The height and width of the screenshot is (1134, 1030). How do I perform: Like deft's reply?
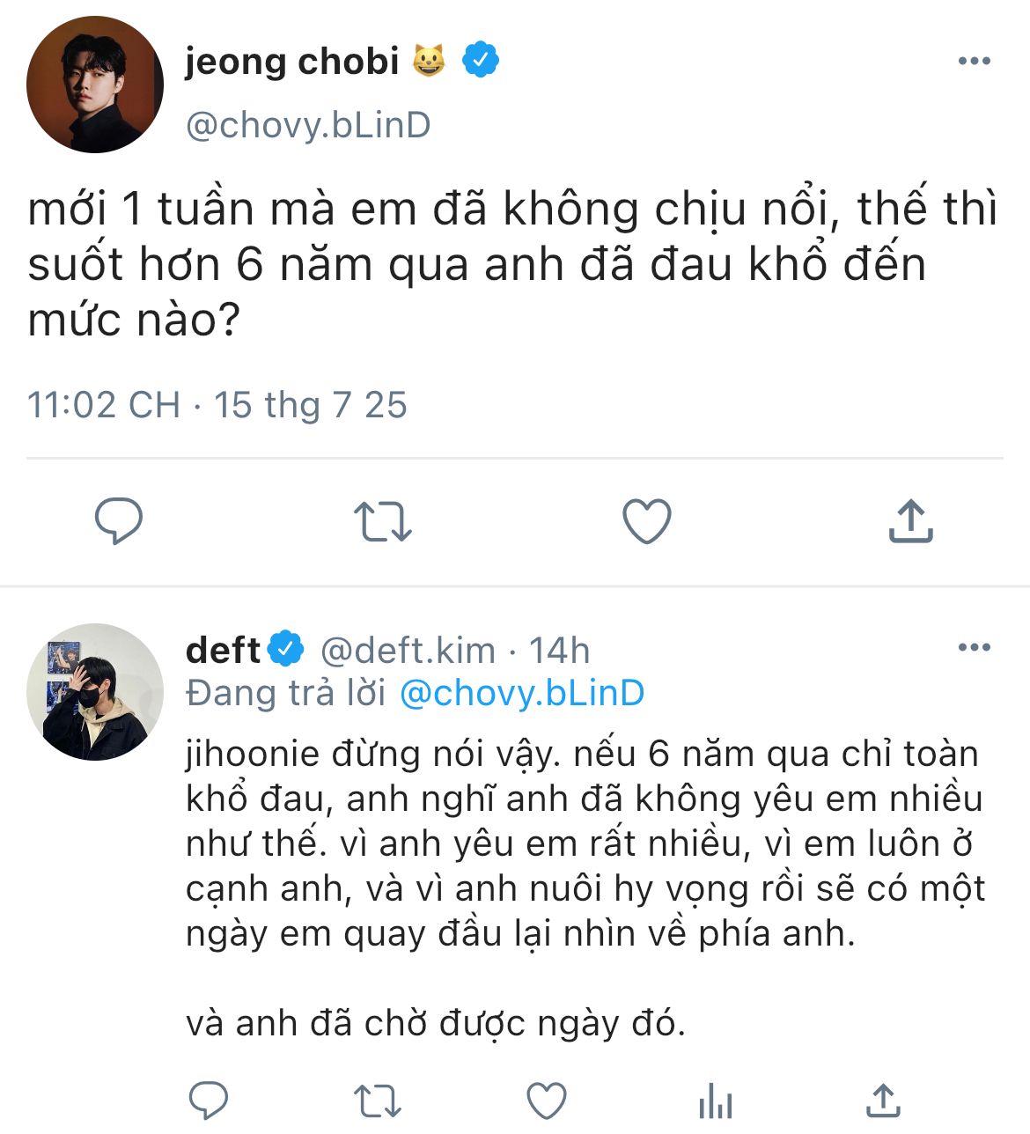(x=546, y=1101)
